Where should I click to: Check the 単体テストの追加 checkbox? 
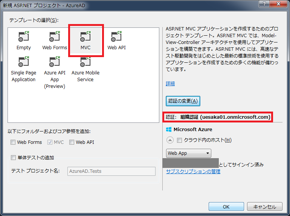click(13, 157)
